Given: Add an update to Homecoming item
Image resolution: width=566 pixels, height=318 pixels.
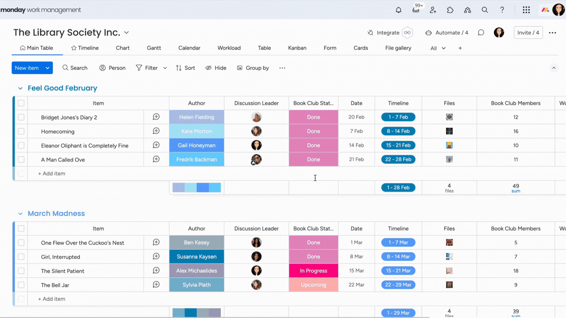Looking at the screenshot, I should pos(156,131).
